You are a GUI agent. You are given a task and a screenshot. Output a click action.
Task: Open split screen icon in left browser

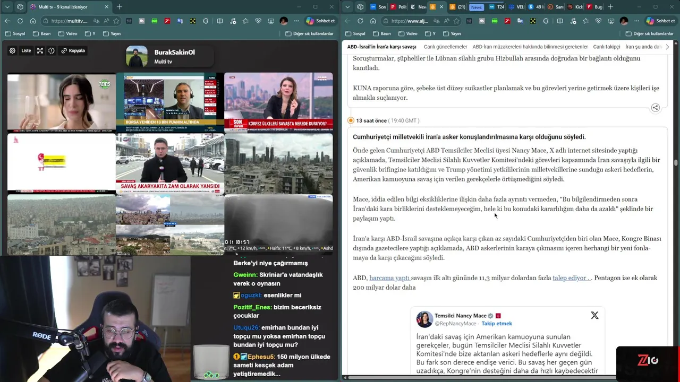pyautogui.click(x=220, y=21)
